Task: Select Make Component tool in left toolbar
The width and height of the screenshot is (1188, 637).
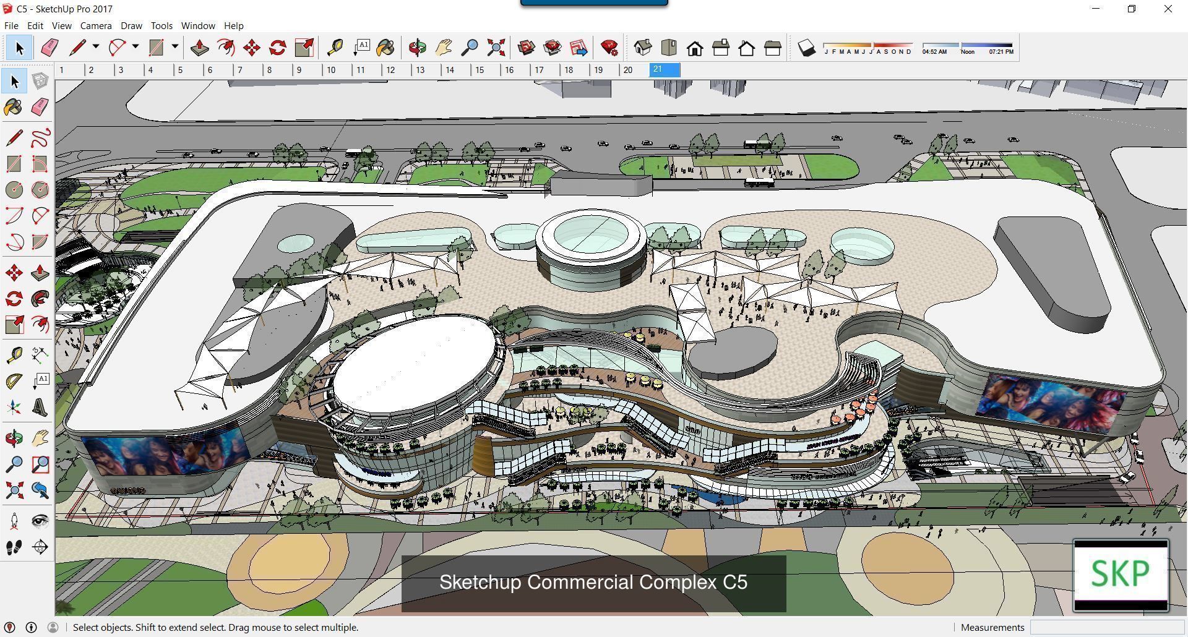Action: pyautogui.click(x=40, y=81)
